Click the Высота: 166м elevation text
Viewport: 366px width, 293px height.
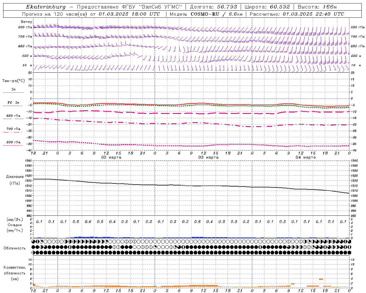[x=317, y=7]
